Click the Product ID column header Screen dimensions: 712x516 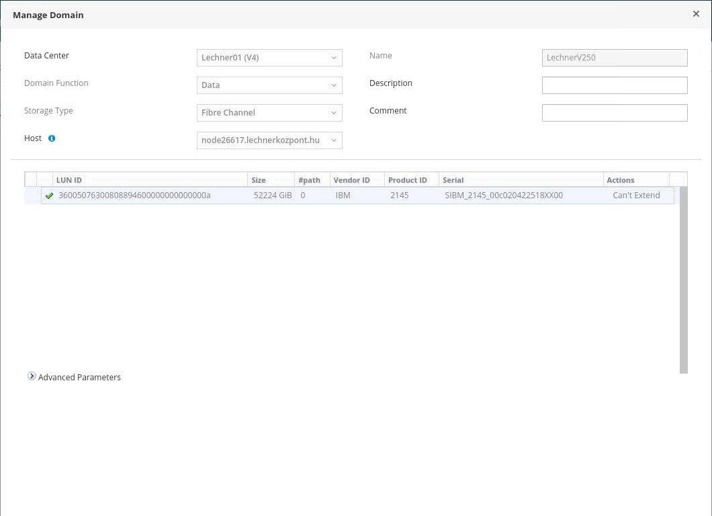coord(411,180)
